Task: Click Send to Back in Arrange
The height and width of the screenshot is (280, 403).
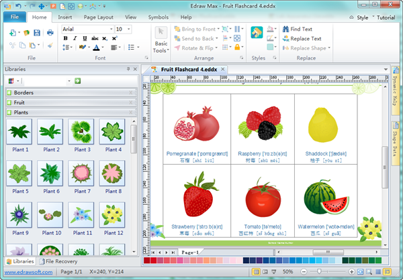Action: (198, 39)
